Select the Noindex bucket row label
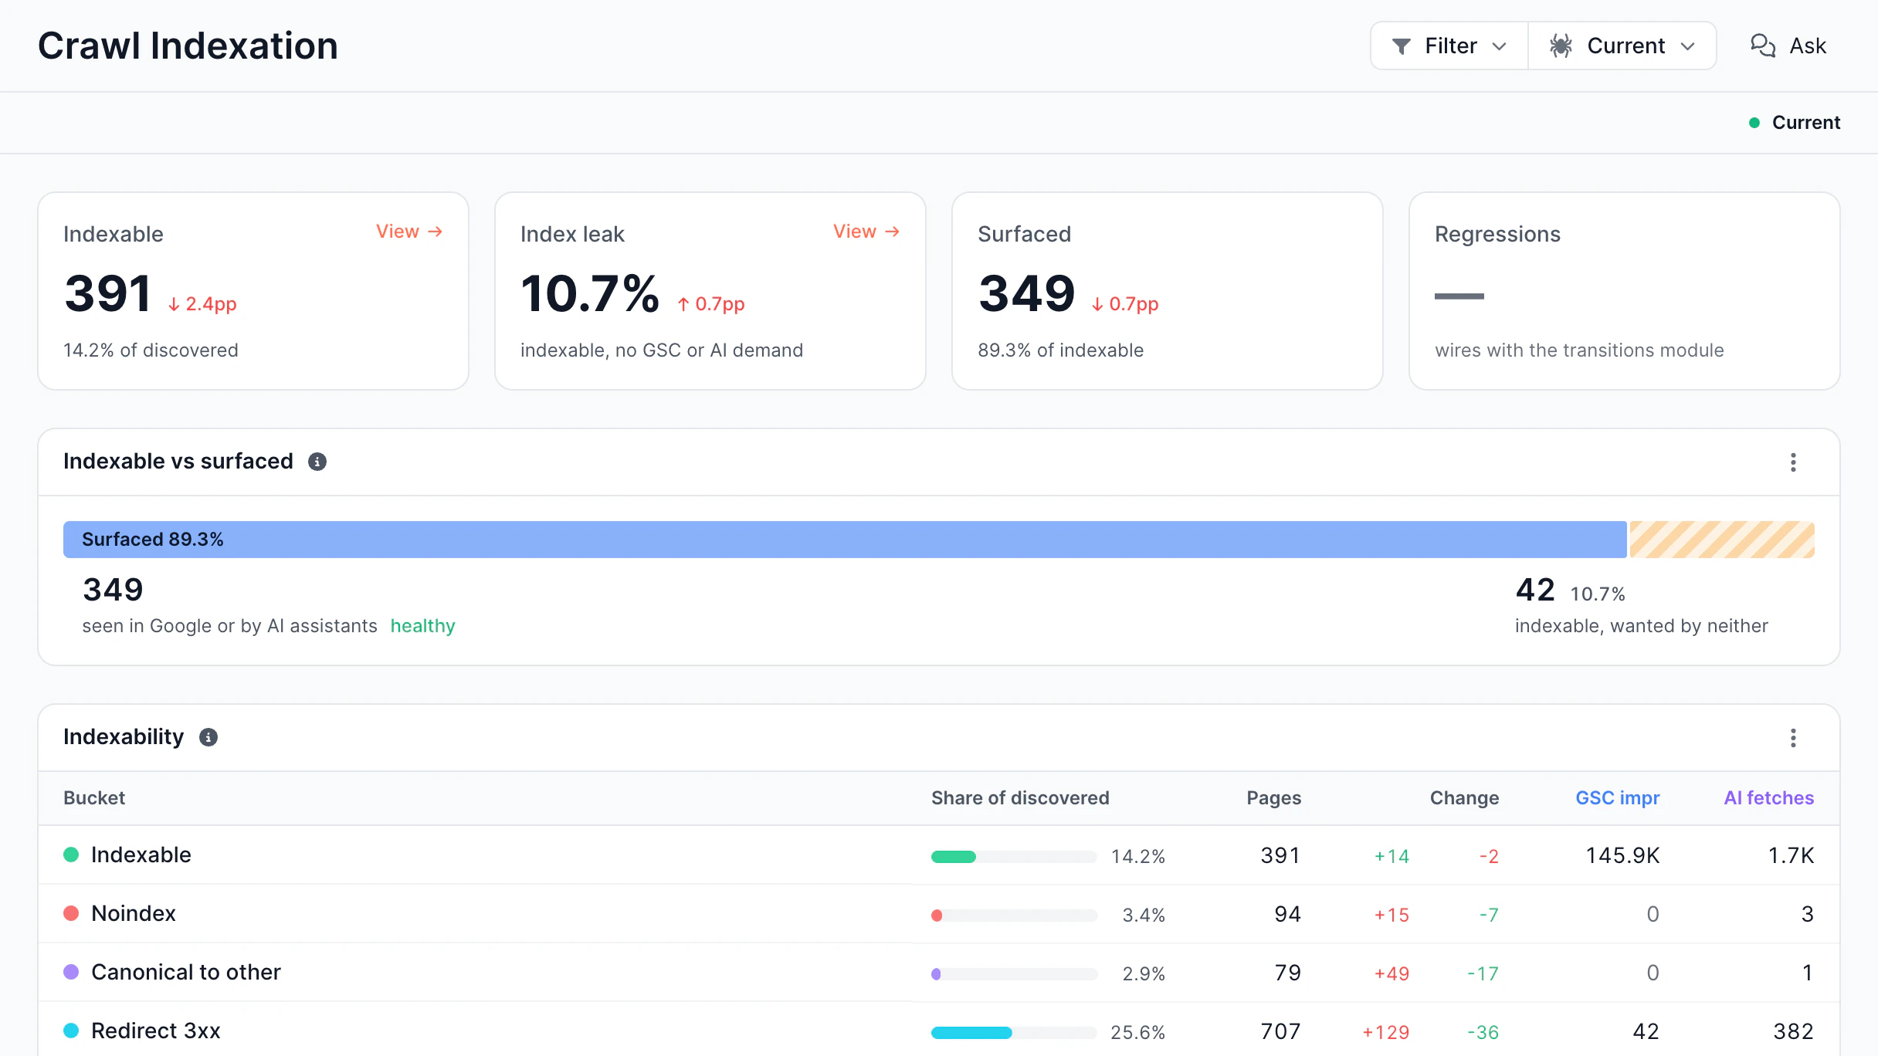 134,913
